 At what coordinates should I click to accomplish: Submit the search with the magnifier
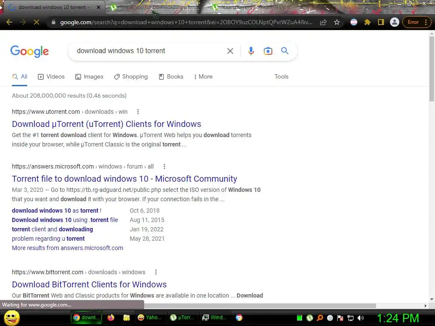(x=285, y=51)
